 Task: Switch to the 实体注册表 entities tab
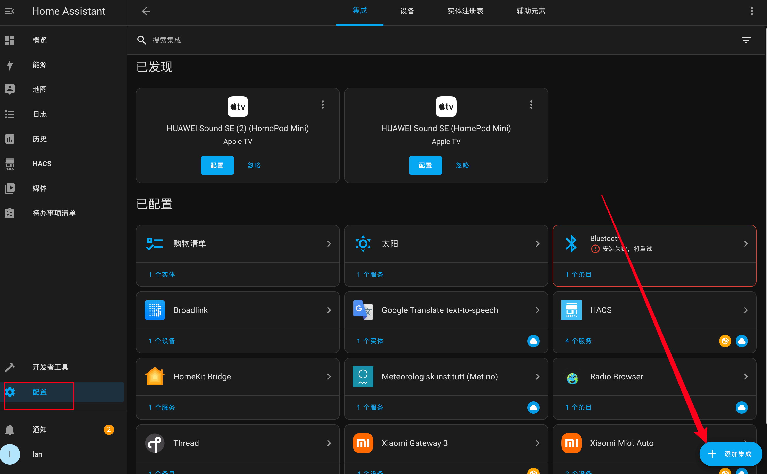pos(465,11)
